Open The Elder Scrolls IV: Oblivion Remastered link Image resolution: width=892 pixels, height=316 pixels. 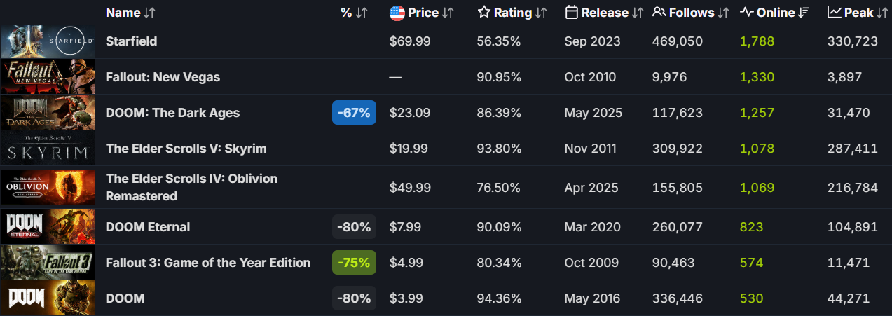(191, 187)
